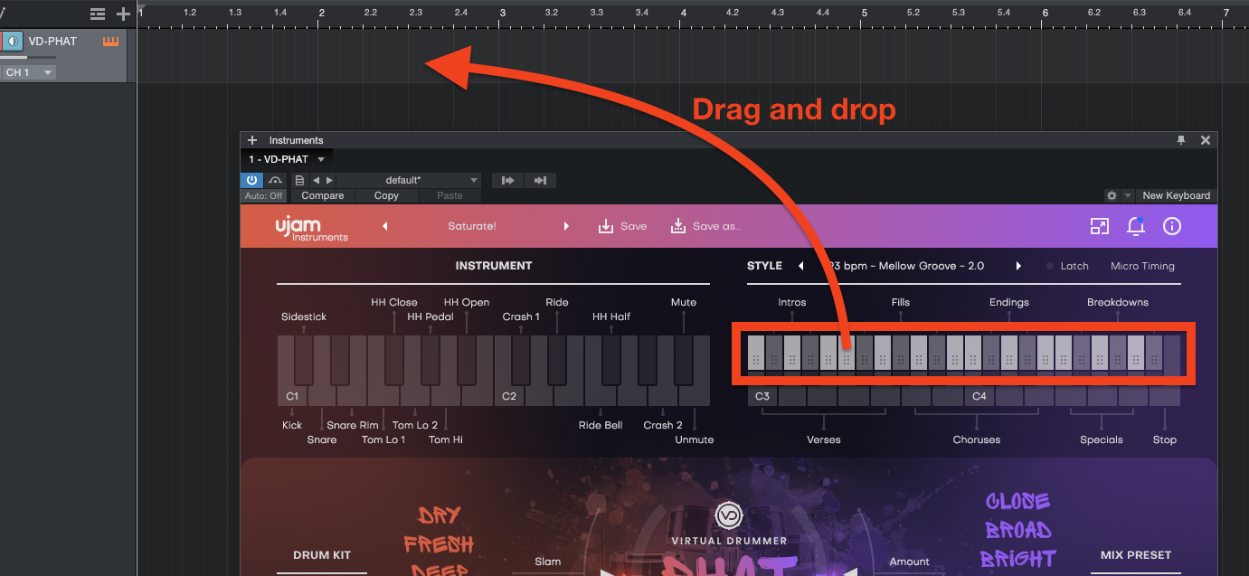This screenshot has width=1249, height=576.
Task: Open the track list icon
Action: (x=98, y=14)
